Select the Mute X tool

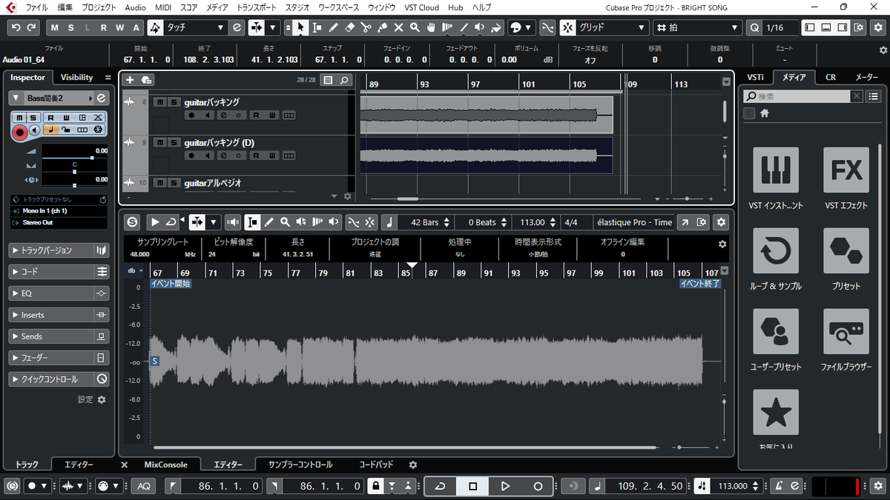(x=398, y=27)
